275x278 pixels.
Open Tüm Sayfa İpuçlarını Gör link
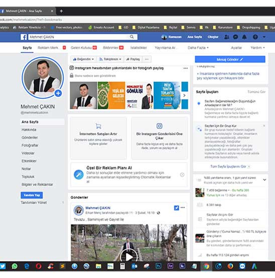click(228, 167)
